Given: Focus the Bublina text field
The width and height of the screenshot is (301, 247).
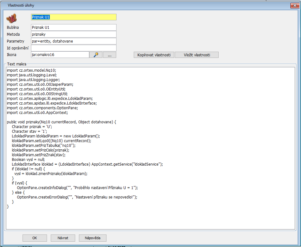Looking at the screenshot, I should (x=74, y=28).
